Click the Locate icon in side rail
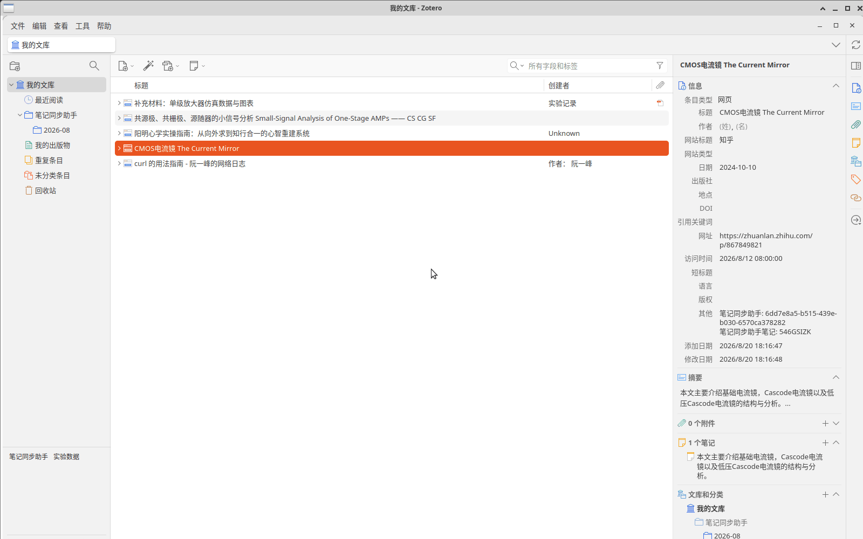This screenshot has height=539, width=863. click(855, 220)
